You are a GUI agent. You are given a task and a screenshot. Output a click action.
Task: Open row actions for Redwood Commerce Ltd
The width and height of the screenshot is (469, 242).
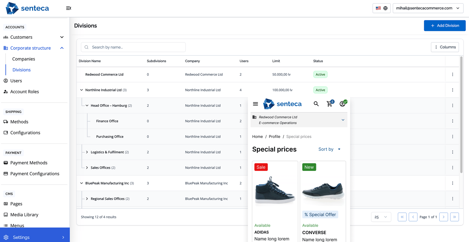click(452, 74)
